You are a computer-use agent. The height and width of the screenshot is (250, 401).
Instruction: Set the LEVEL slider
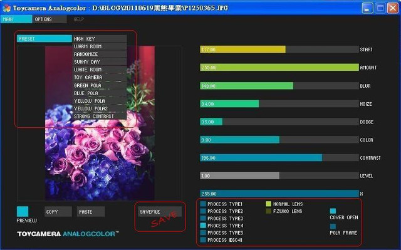(x=279, y=175)
